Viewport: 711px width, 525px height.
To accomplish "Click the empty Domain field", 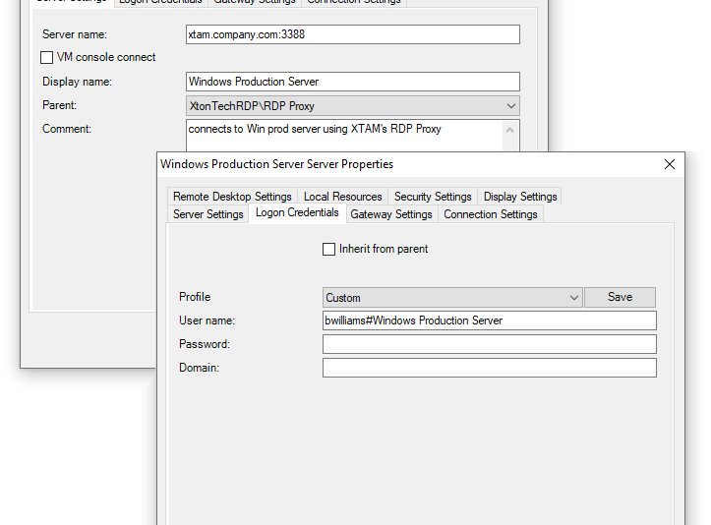I will coord(489,368).
